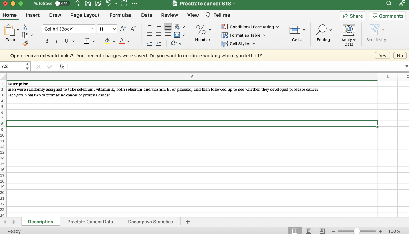The width and height of the screenshot is (409, 234).
Task: Click the text orientation icon
Action: point(174,43)
